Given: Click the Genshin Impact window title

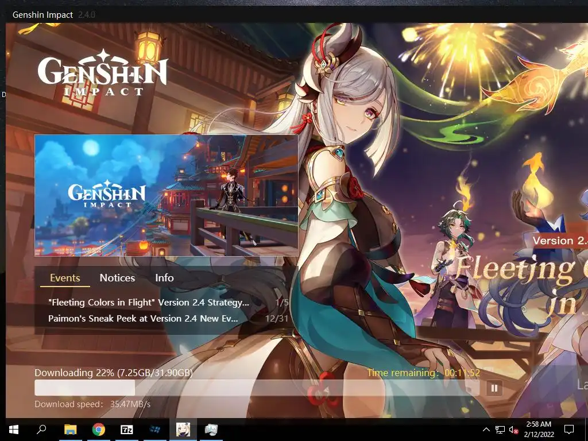Looking at the screenshot, I should pyautogui.click(x=42, y=15).
